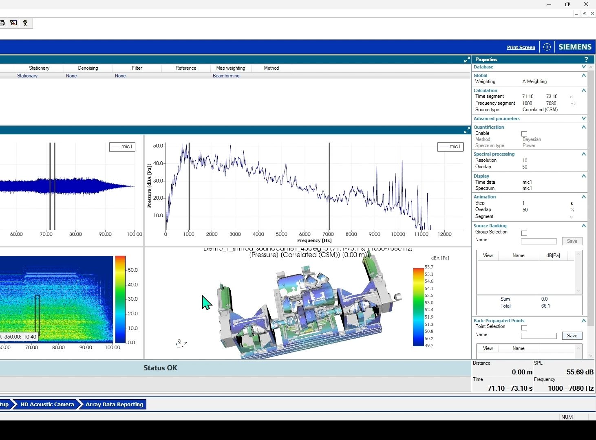Click the Time segment start value 71.10

(528, 97)
